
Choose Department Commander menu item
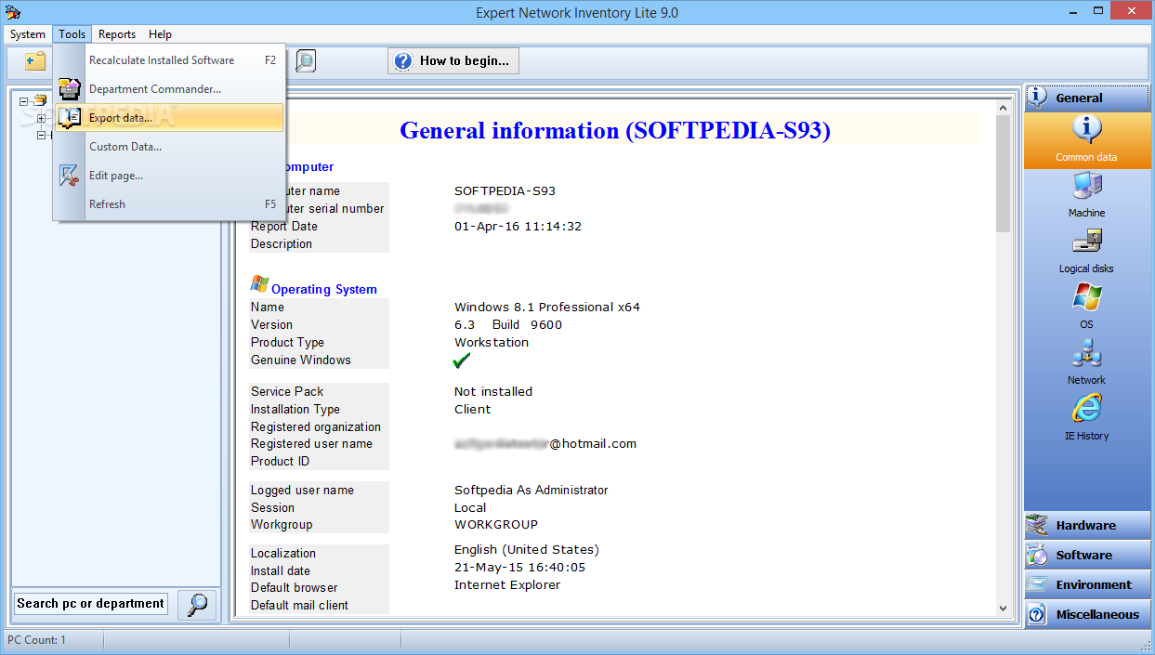tap(169, 89)
